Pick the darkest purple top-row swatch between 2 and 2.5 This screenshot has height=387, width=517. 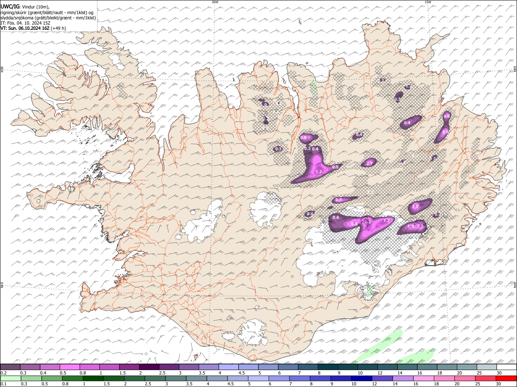(149, 367)
